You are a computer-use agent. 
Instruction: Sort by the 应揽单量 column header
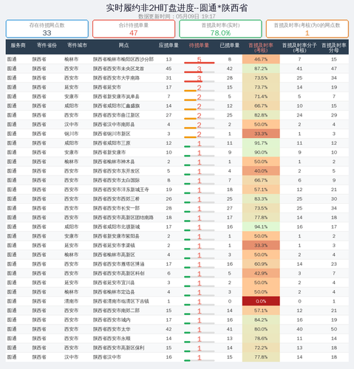[x=169, y=46]
